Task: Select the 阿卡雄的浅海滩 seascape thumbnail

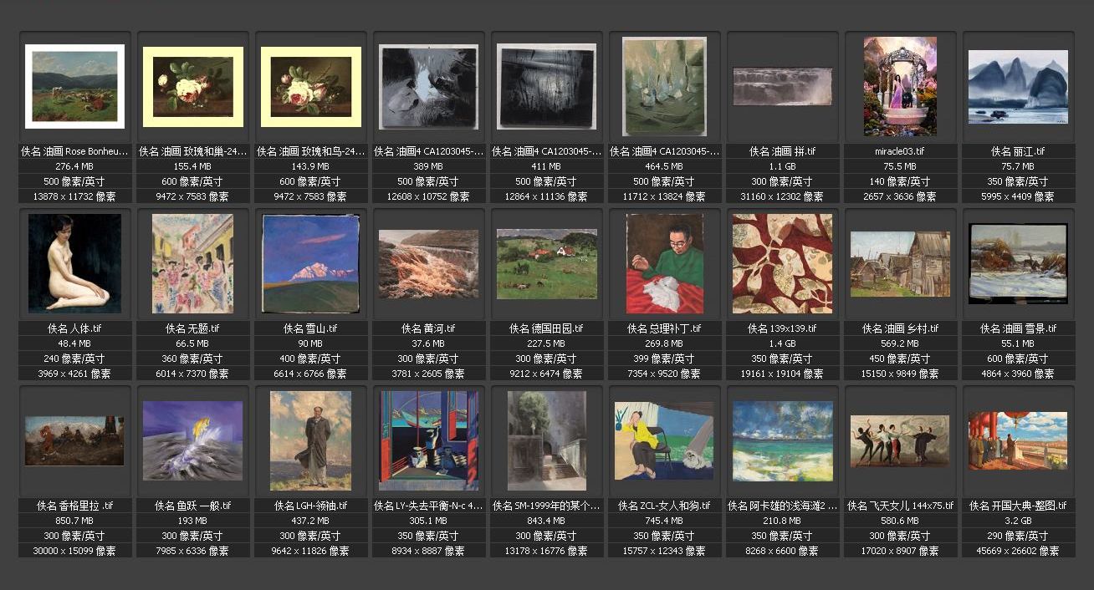Action: 782,440
